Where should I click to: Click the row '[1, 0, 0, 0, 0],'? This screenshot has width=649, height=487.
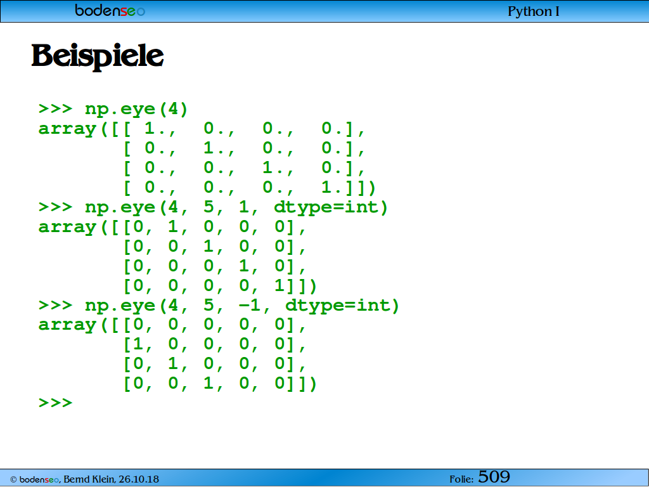[x=215, y=344]
